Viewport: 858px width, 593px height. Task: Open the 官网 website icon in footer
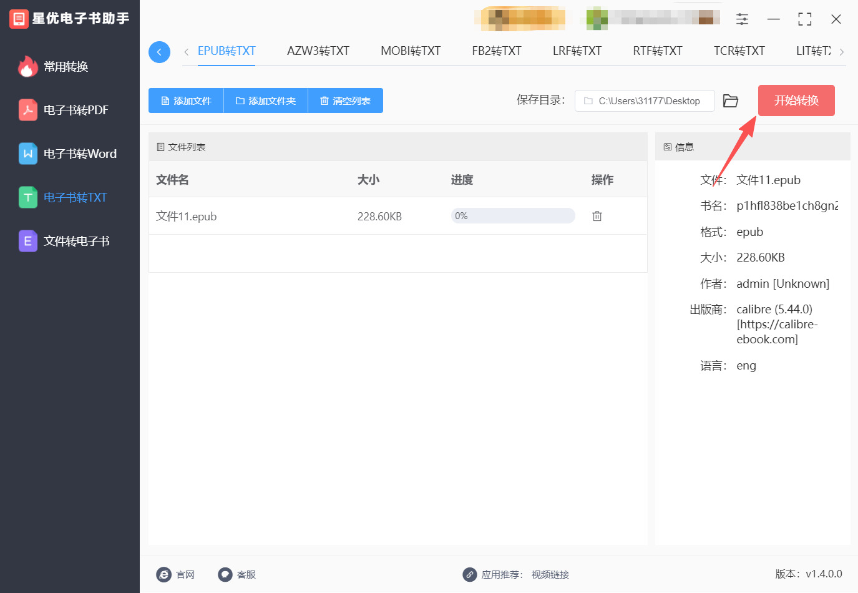164,574
